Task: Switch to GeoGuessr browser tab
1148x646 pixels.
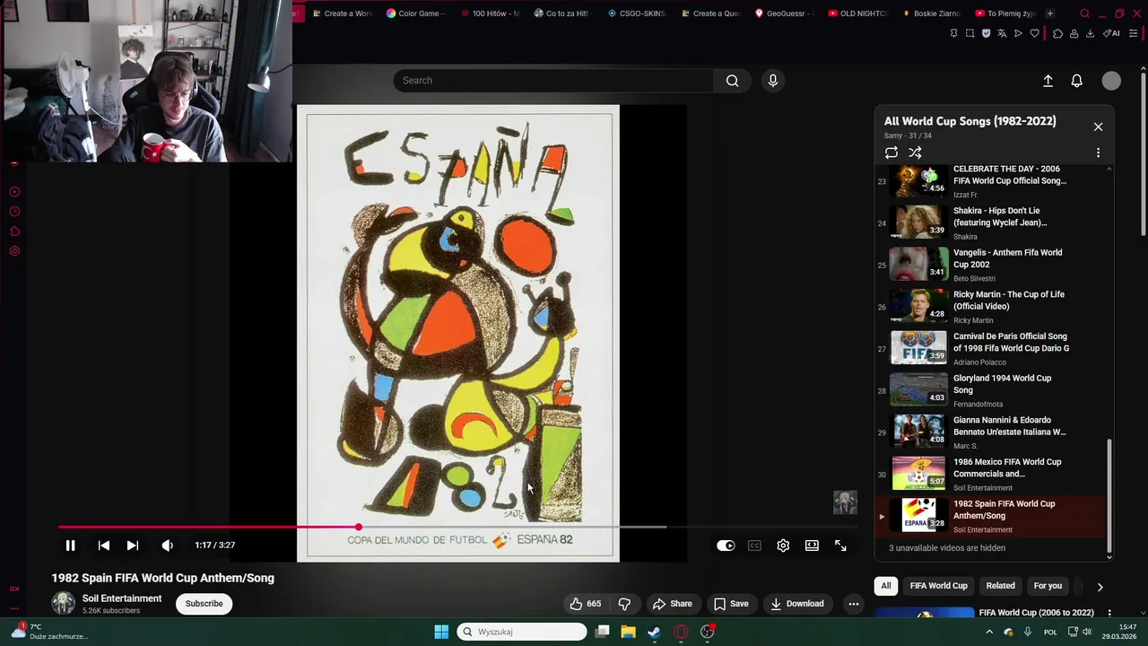Action: 785,13
